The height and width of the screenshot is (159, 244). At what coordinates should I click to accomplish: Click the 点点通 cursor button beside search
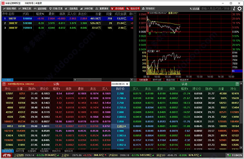tap(194, 9)
